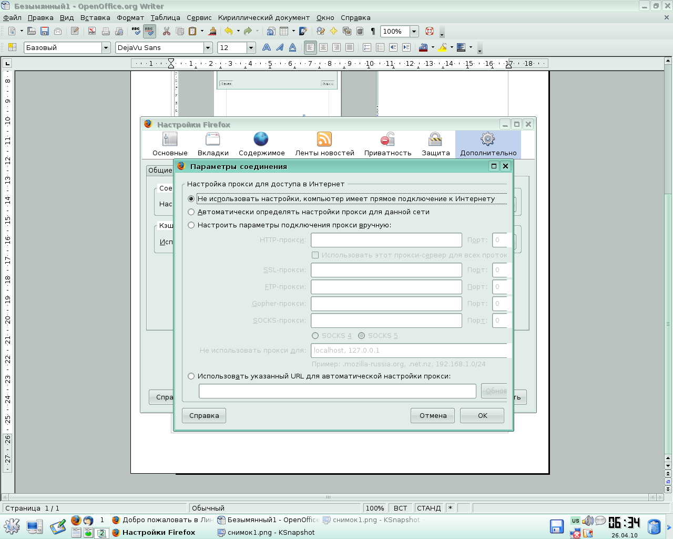The image size is (673, 539).
Task: Click Export as PDF icon
Action: coord(92,32)
